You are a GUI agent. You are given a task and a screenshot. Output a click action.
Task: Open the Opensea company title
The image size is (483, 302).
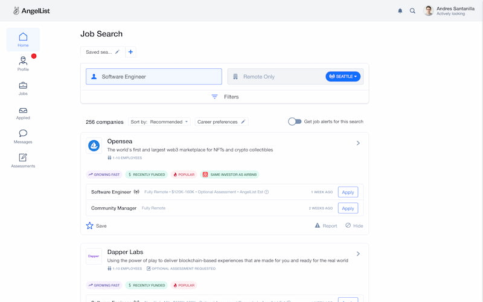[120, 141]
